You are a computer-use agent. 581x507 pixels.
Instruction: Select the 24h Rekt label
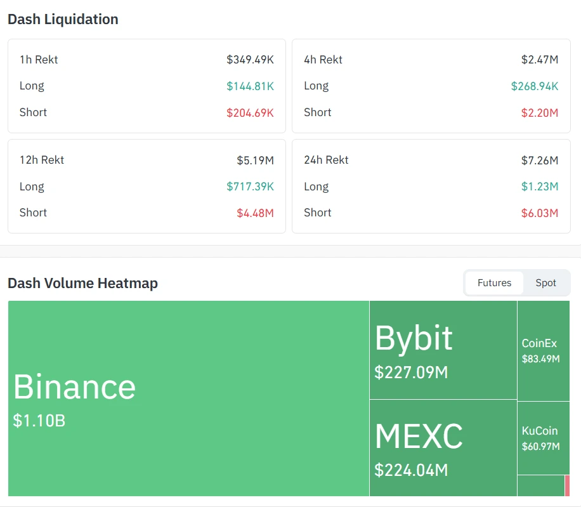click(326, 160)
